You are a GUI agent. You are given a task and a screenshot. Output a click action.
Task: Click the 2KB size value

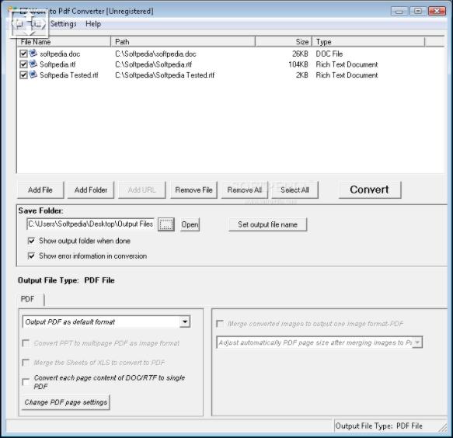302,75
